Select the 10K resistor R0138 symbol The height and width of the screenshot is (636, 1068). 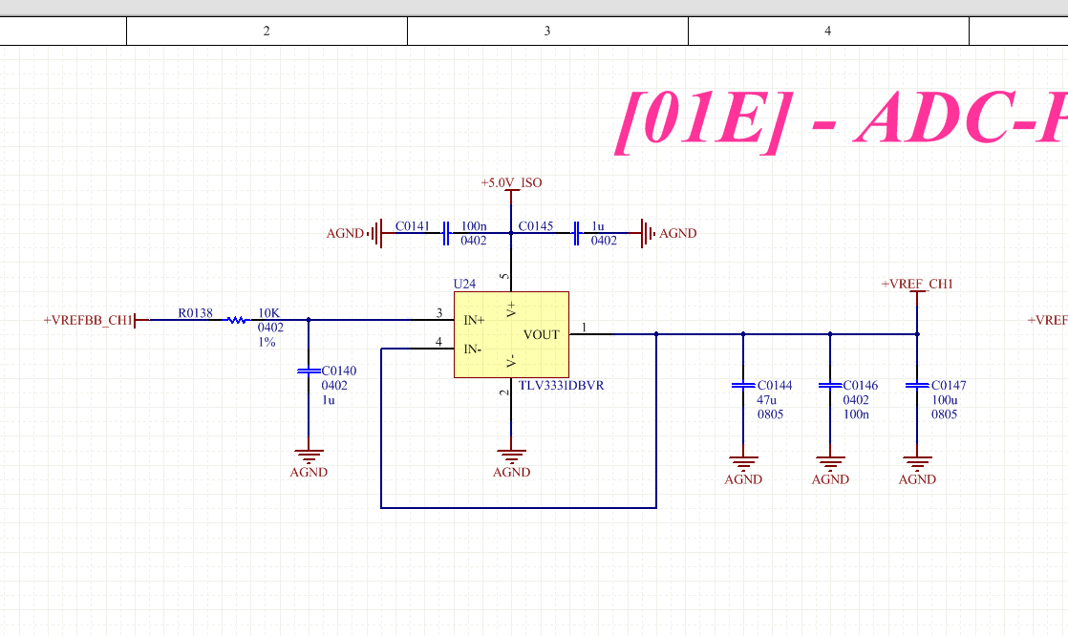pos(236,320)
